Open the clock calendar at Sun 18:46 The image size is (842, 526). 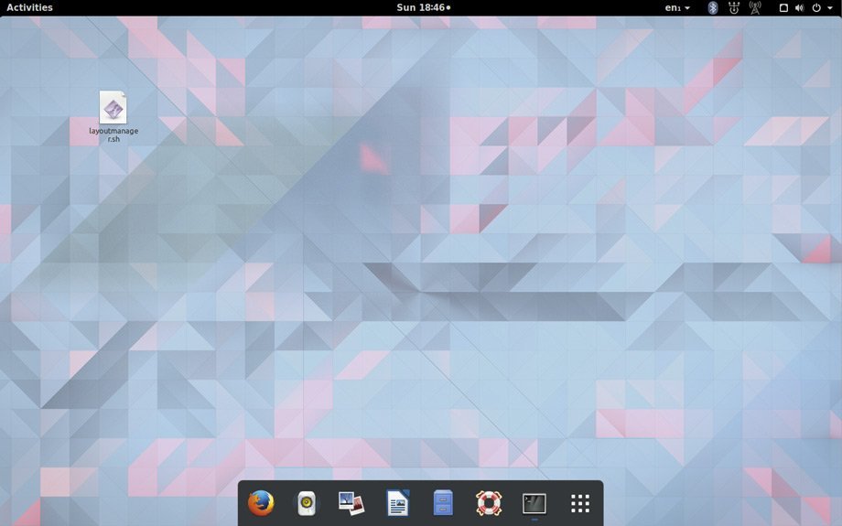423,7
